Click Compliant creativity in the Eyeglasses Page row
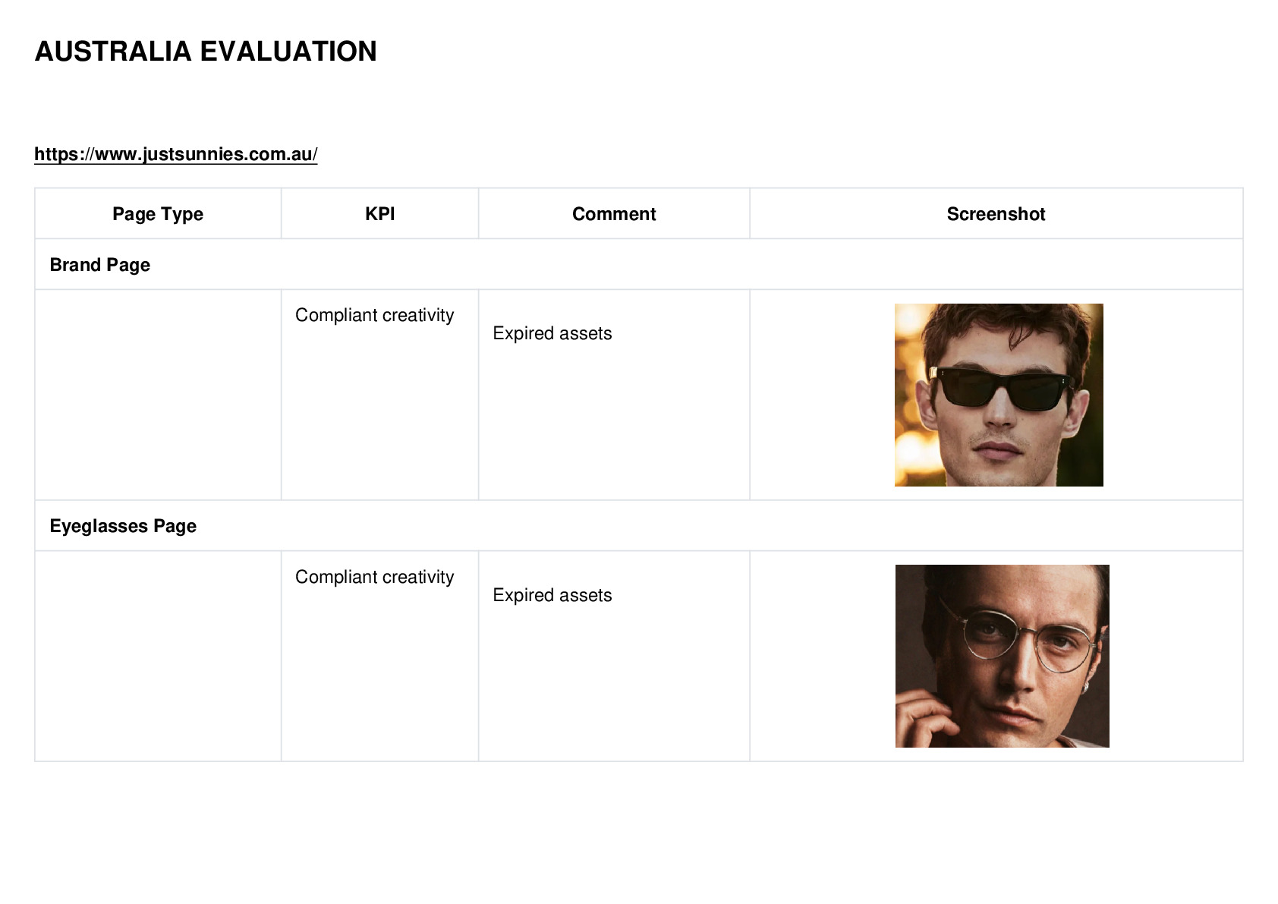Viewport: 1278px width, 904px height. (x=375, y=577)
